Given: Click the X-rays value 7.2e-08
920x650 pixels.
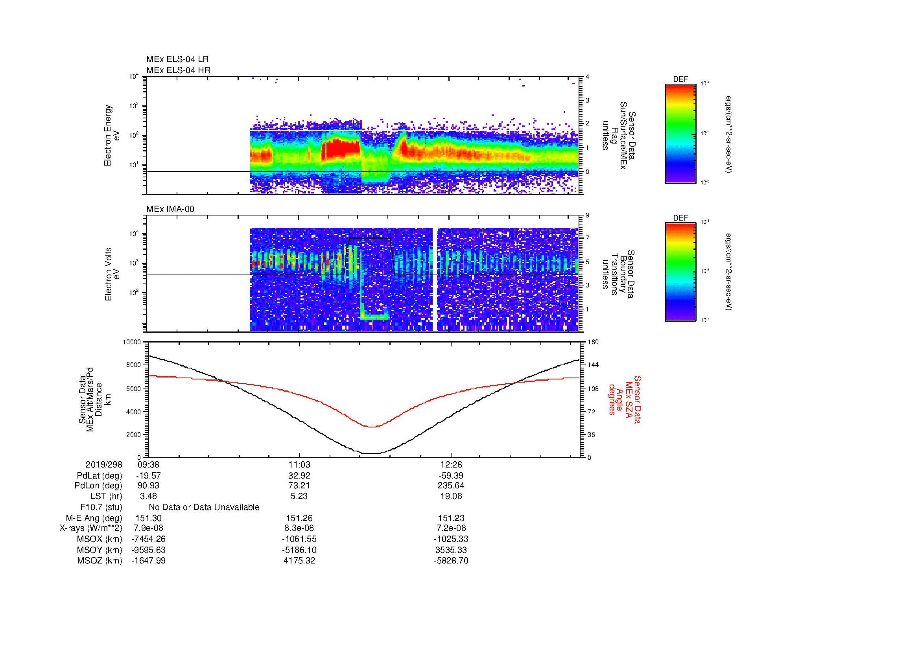Looking at the screenshot, I should point(451,528).
